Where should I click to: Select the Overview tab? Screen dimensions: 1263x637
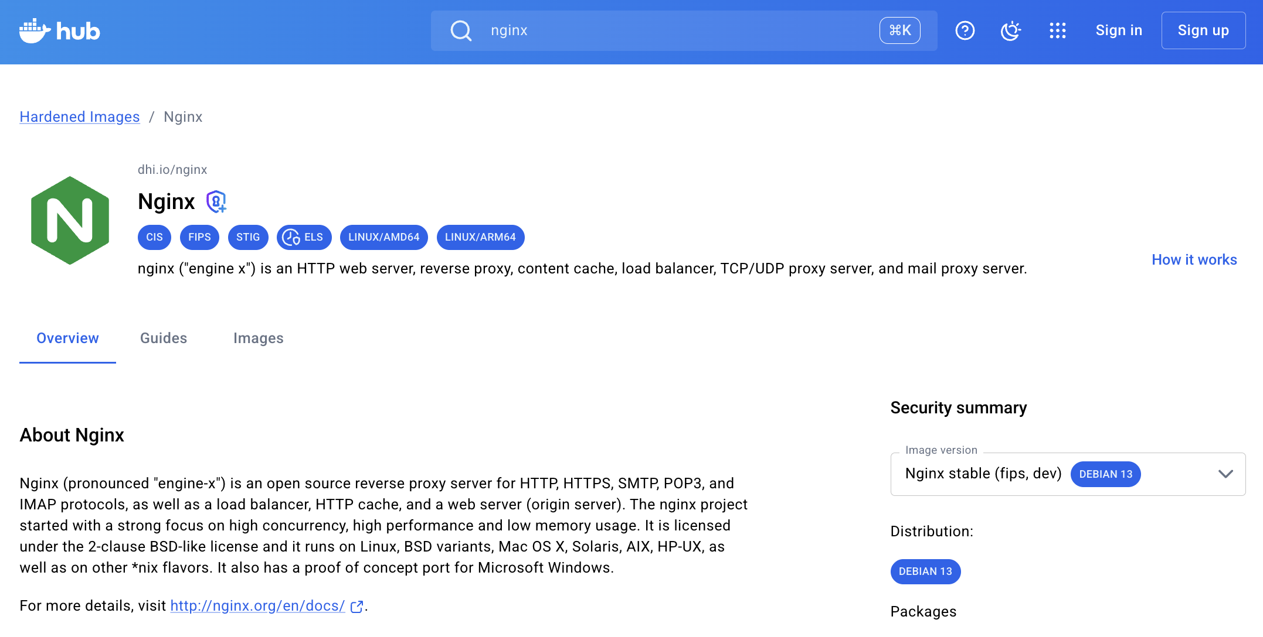click(67, 338)
